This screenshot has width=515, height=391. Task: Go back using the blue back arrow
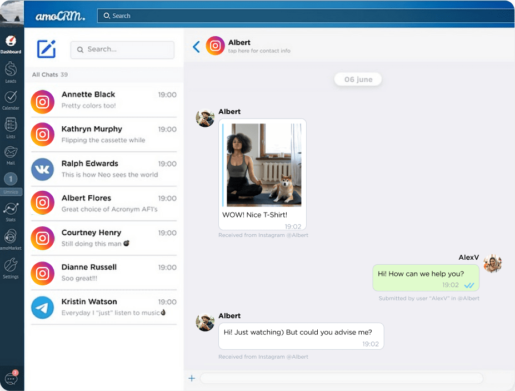196,46
